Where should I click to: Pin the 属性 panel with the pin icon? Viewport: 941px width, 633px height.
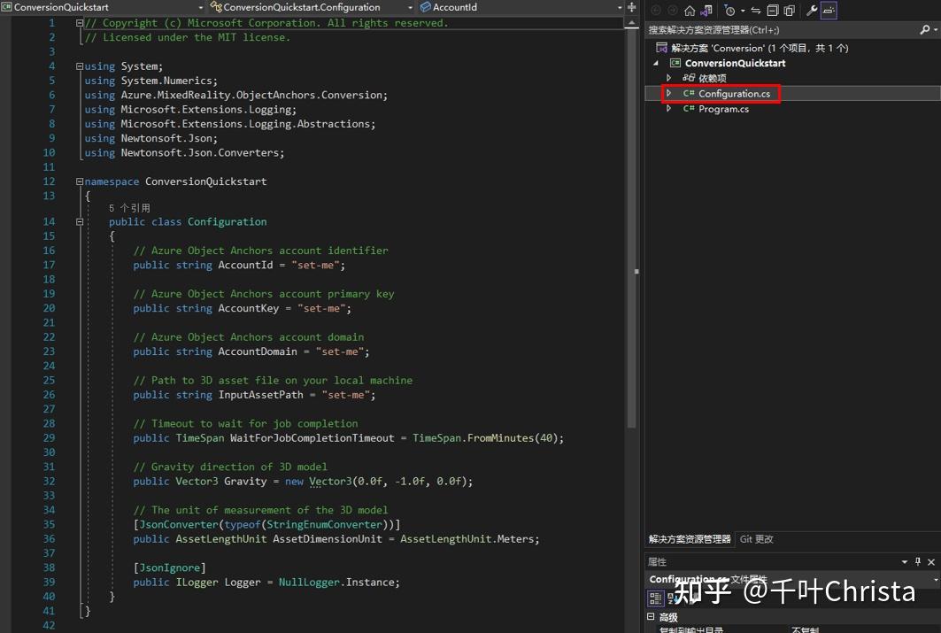(915, 563)
